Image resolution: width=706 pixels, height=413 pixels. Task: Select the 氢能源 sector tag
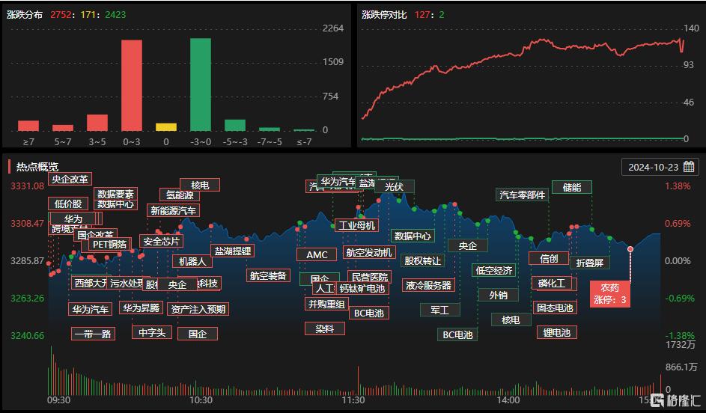180,195
